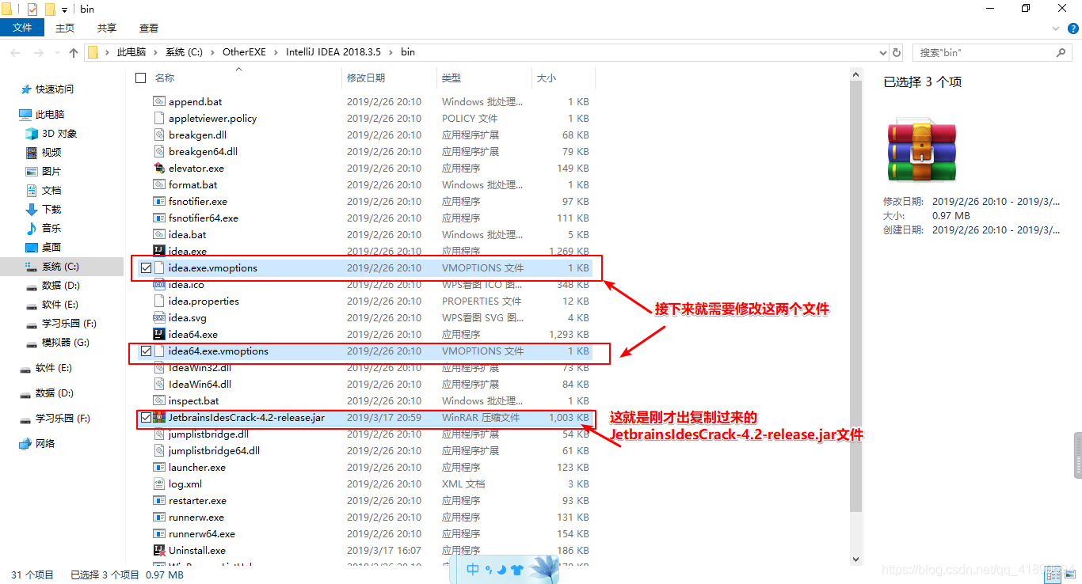The image size is (1082, 584).
Task: Open 此电脑 in the navigation pane
Action: point(50,114)
